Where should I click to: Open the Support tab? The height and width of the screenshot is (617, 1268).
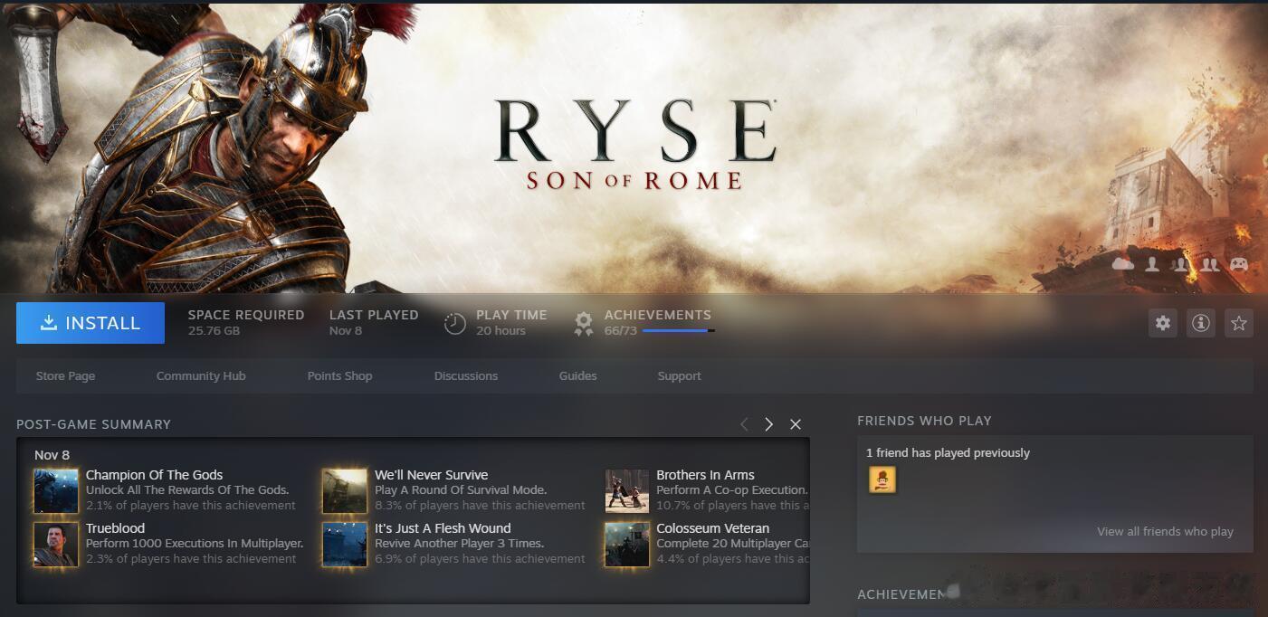point(679,375)
